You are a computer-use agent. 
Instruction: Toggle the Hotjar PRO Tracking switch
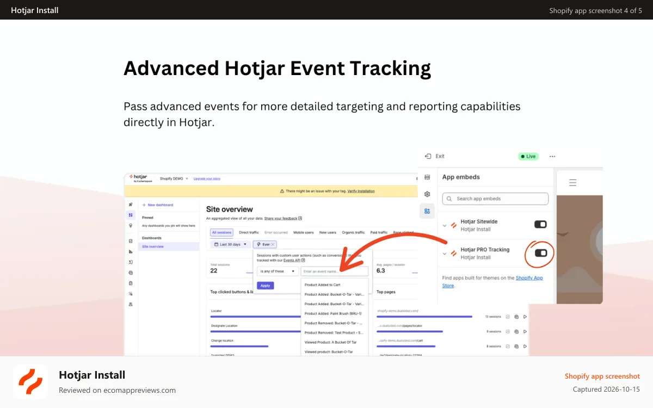pos(540,253)
